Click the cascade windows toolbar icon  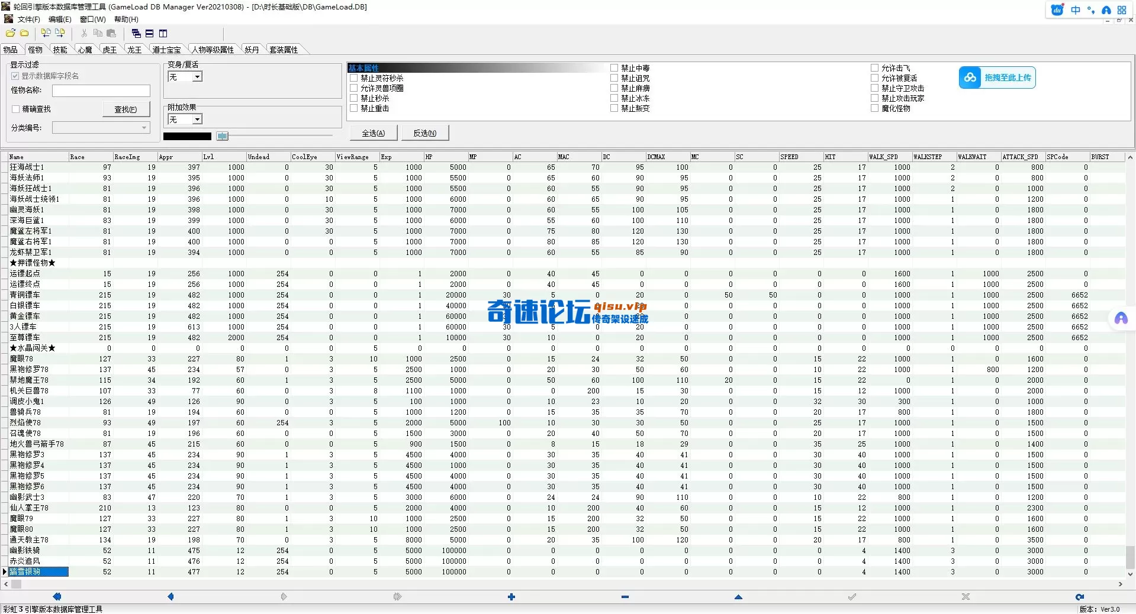point(136,33)
